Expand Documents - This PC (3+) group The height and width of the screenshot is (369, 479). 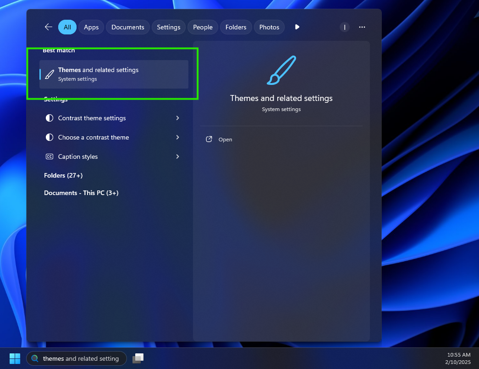pos(81,193)
